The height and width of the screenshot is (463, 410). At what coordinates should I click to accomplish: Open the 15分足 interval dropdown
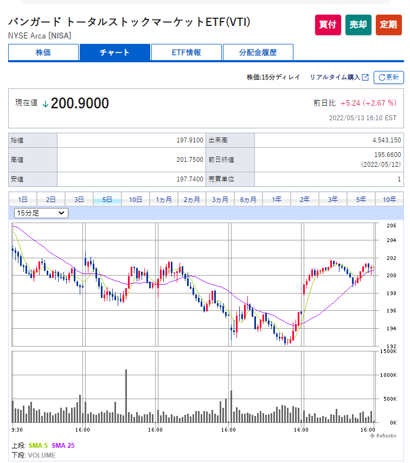(x=41, y=213)
